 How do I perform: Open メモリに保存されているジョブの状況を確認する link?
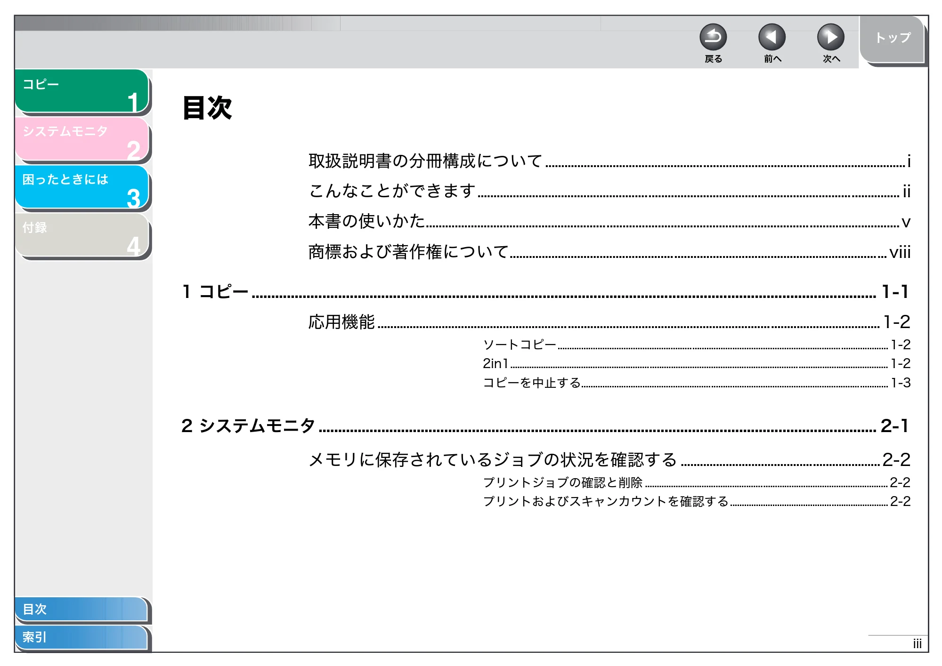[609, 459]
